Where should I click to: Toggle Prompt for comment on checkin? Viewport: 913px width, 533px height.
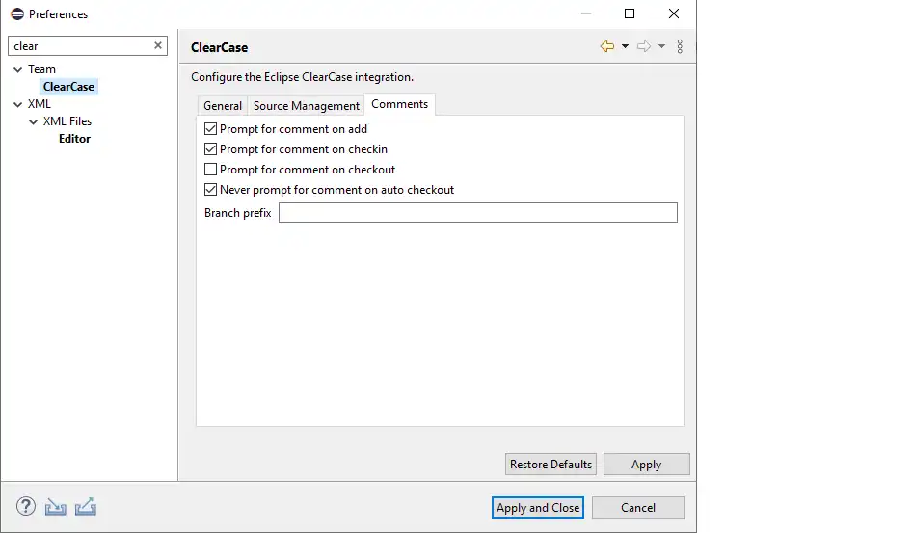pyautogui.click(x=211, y=149)
